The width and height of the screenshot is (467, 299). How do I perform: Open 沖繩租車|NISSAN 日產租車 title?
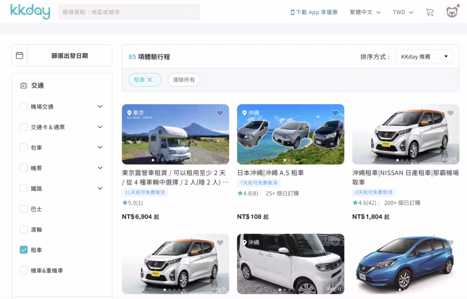[x=405, y=177]
